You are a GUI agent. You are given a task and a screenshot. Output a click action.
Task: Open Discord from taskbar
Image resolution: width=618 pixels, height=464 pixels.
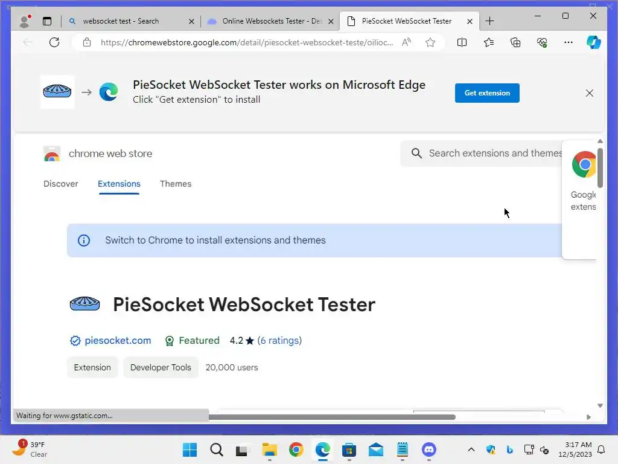coord(429,449)
